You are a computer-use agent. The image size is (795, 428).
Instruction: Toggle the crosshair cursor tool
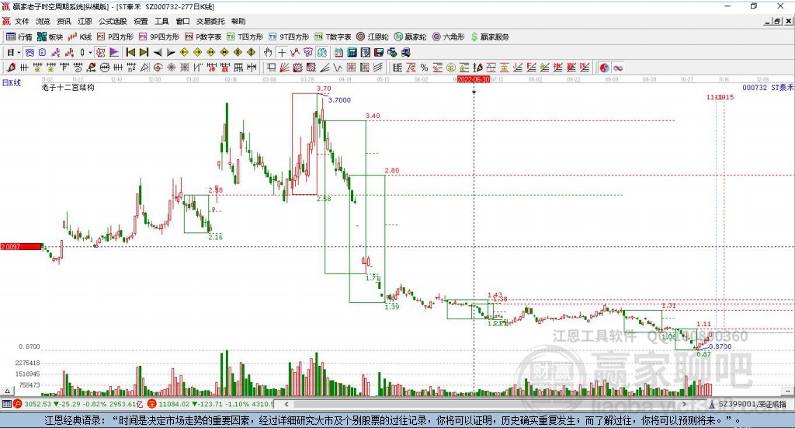pyautogui.click(x=282, y=52)
